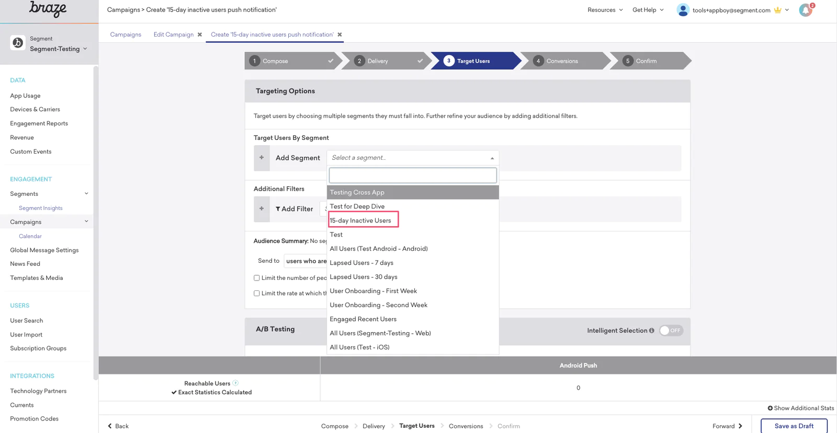Open the Send to users dropdown
The height and width of the screenshot is (433, 837).
[306, 261]
